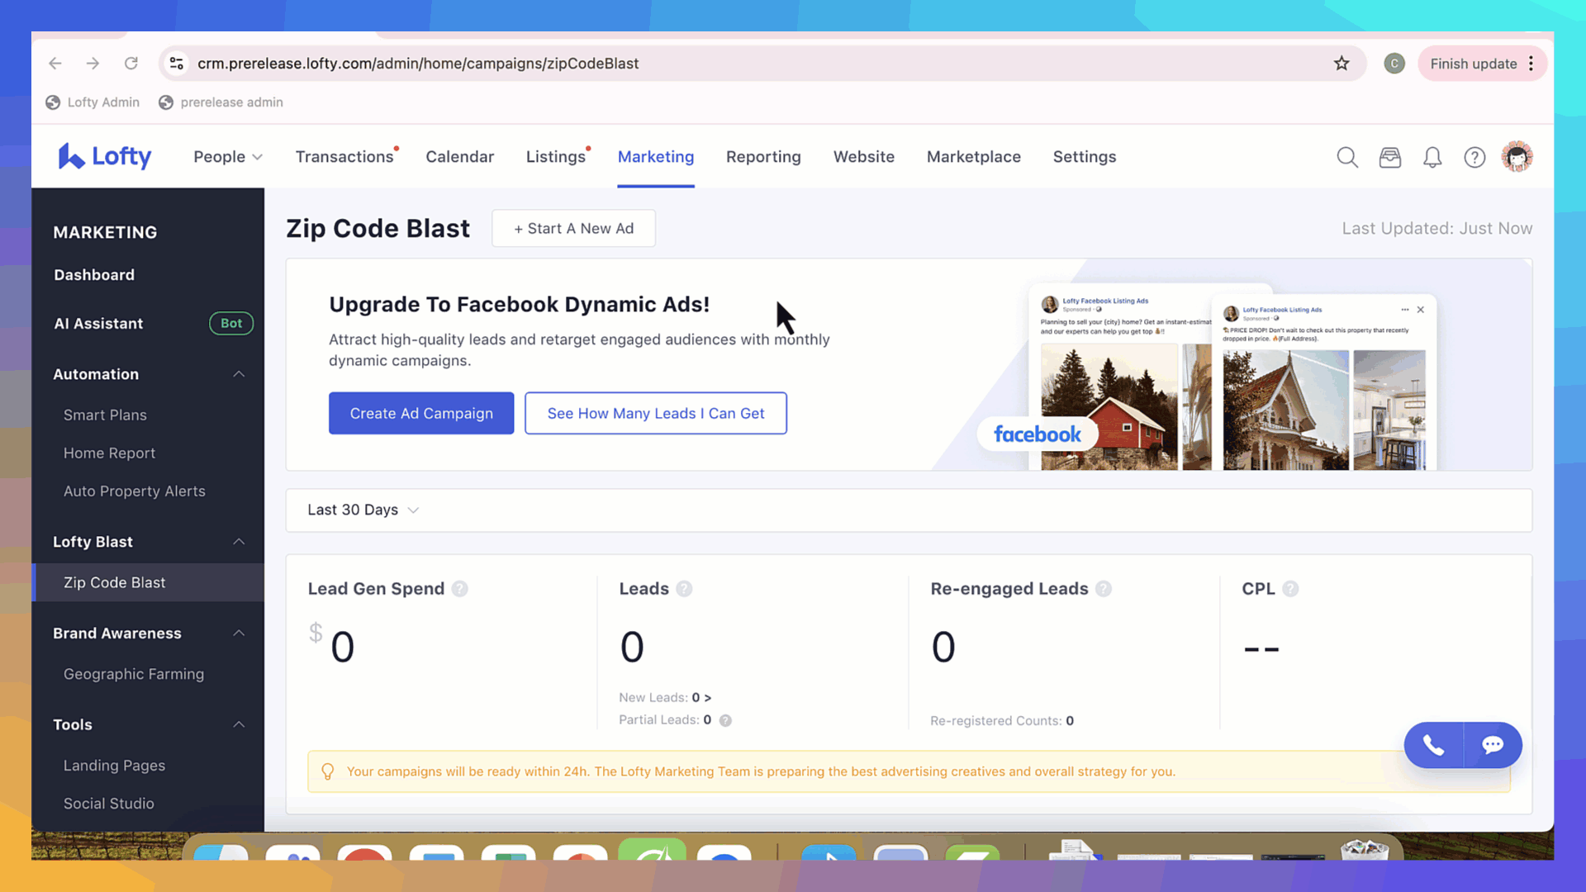Open Marketing Dashboard in sidebar
Screen dimensions: 1586x892
(x=94, y=275)
